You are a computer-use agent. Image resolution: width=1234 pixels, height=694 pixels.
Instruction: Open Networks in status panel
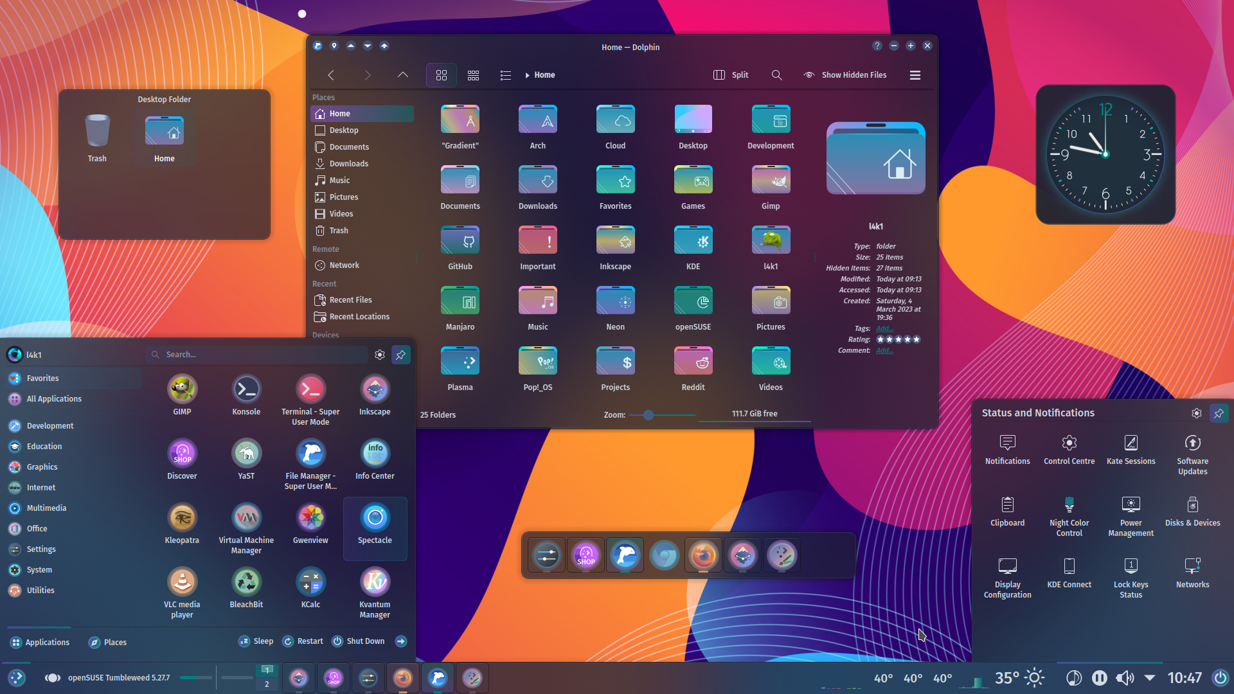click(1192, 573)
